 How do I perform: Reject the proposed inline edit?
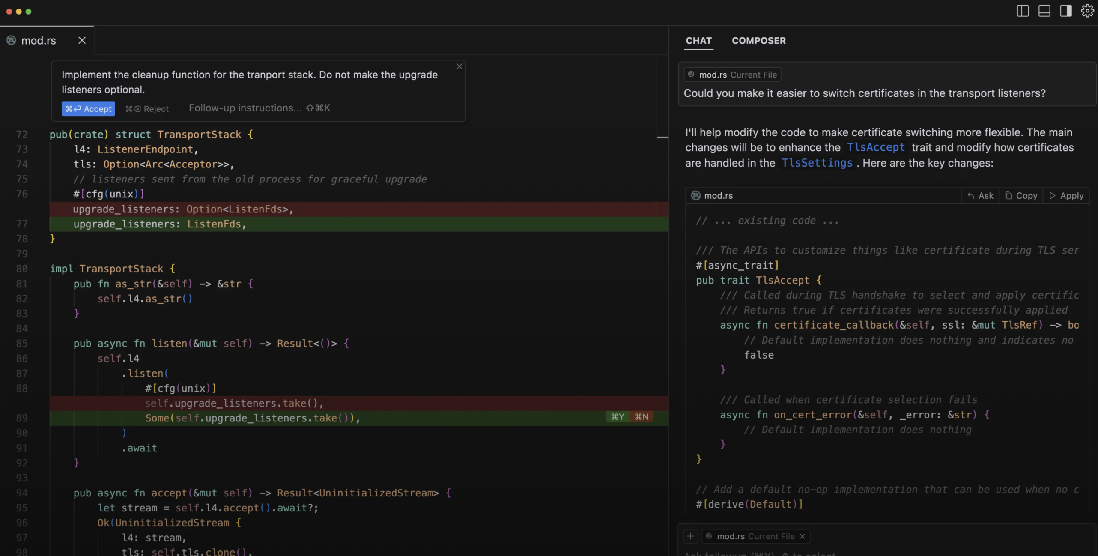point(147,109)
